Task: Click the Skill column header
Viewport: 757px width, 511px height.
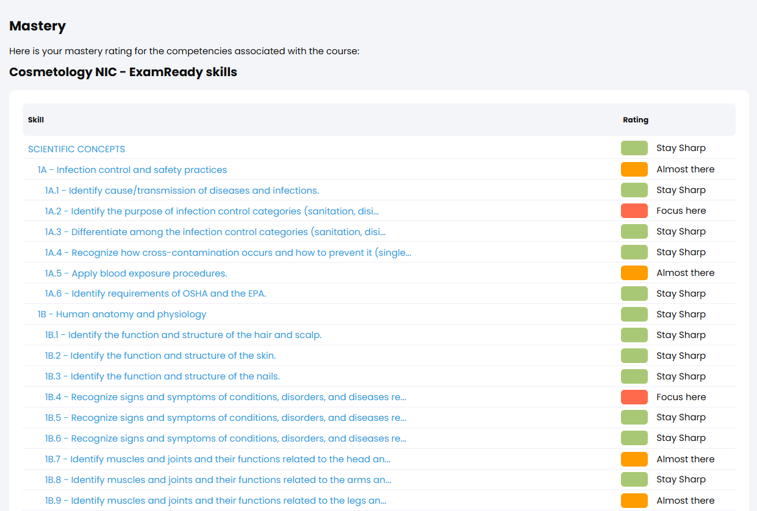Action: click(x=36, y=120)
